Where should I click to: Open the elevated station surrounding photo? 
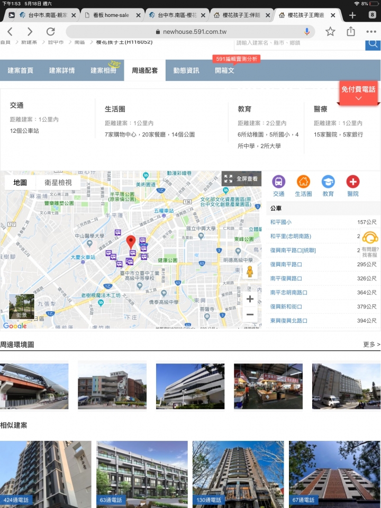pos(34,386)
